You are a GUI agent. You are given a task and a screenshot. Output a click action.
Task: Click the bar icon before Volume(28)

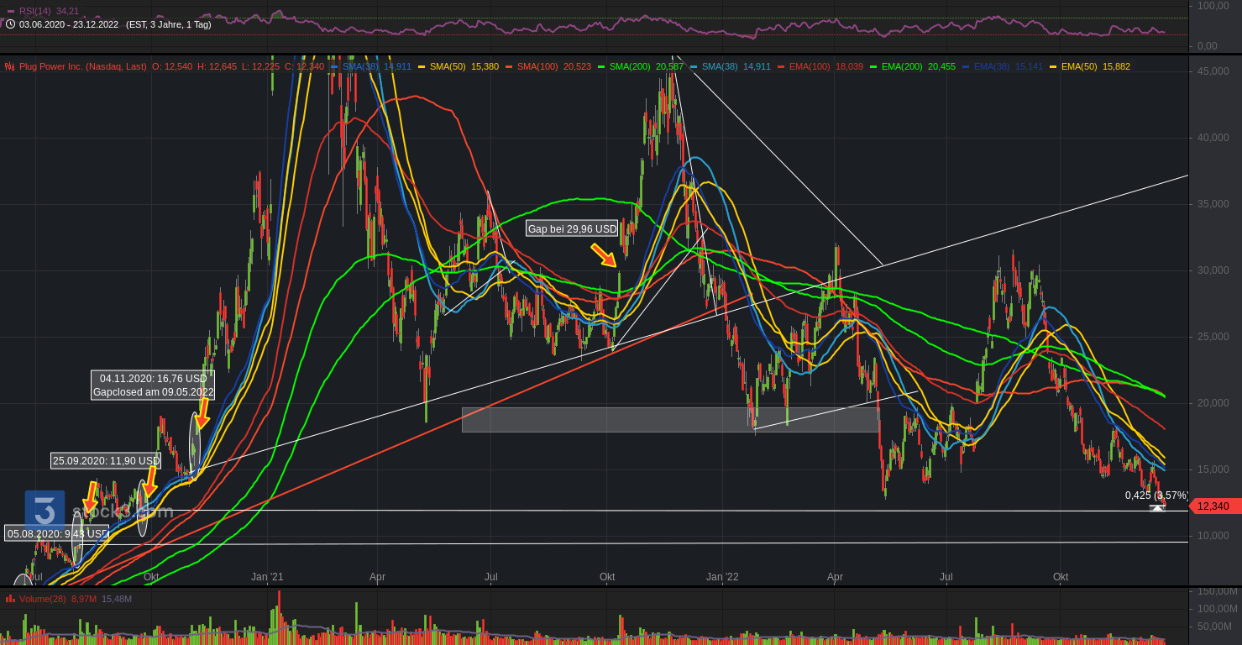pyautogui.click(x=10, y=599)
